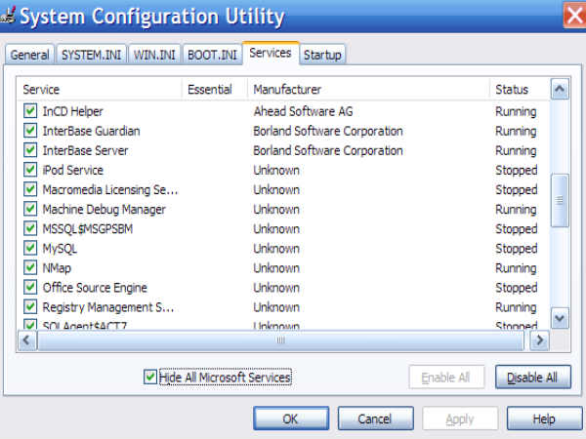The height and width of the screenshot is (439, 586).
Task: Sort services by Status column header
Action: (518, 89)
